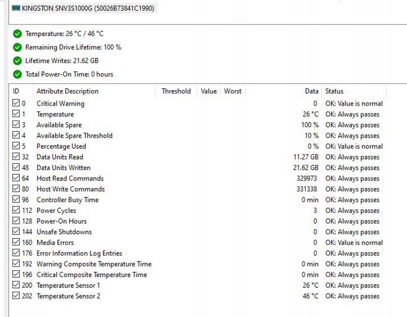Click the Threshold column header
Image resolution: width=407 pixels, height=317 pixels.
(176, 91)
